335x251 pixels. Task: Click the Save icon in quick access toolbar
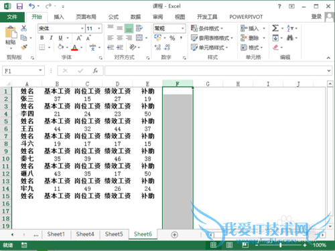point(19,6)
